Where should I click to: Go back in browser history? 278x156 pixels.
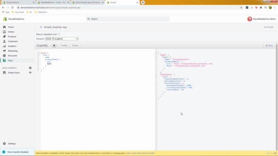(3, 8)
